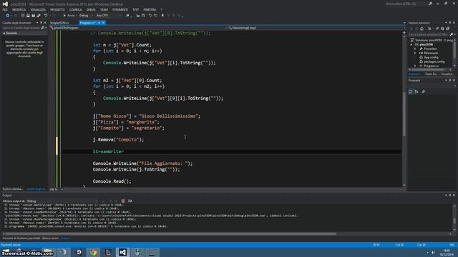
Task: Click the Home icon in Solution Explorer
Action: [422, 29]
